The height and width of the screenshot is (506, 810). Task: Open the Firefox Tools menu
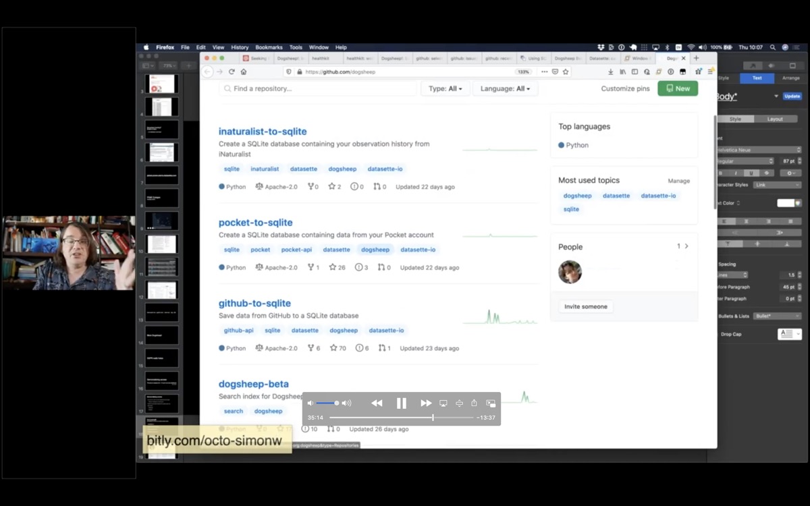click(x=296, y=47)
